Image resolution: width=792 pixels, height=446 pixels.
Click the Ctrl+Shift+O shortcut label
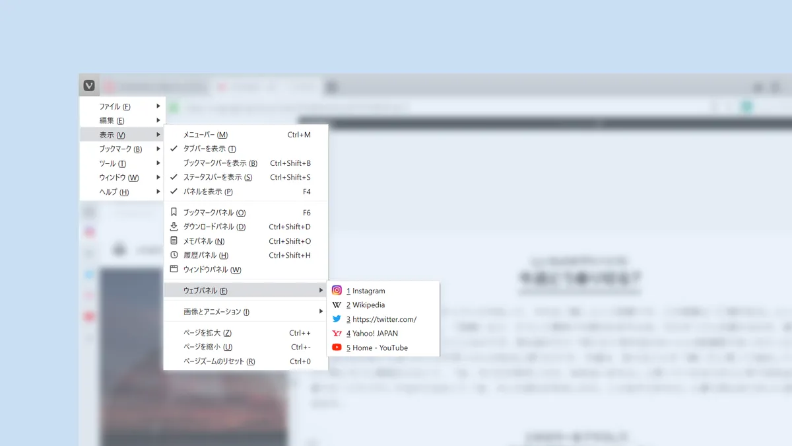click(290, 241)
